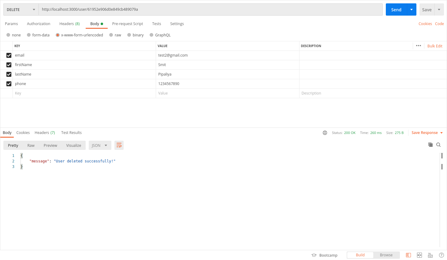447x260 pixels.
Task: Disable the firstName key
Action: [9, 65]
